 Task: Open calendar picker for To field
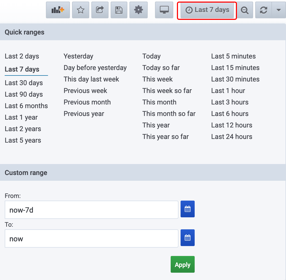[188, 238]
